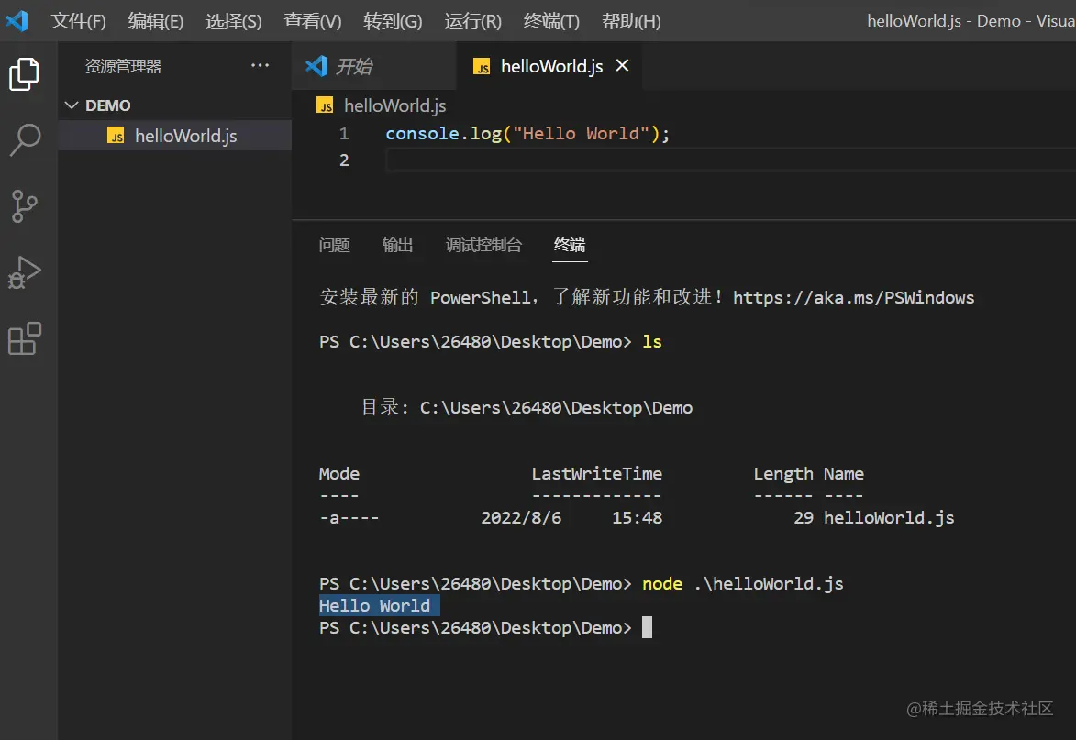Image resolution: width=1076 pixels, height=740 pixels.
Task: Open helloWorld.js in the file tree
Action: pos(185,137)
